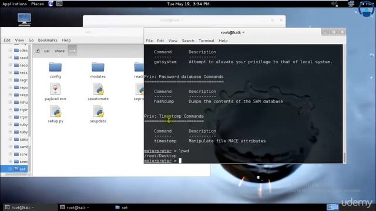This screenshot has height=211, width=376.
Task: Select the payload.exe file icon
Action: (x=55, y=89)
